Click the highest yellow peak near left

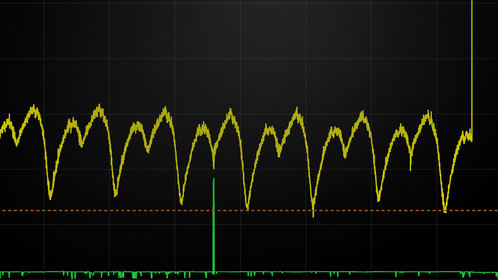click(x=34, y=107)
